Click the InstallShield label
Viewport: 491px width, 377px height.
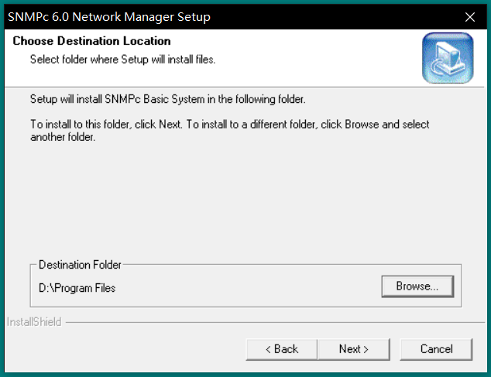click(34, 322)
